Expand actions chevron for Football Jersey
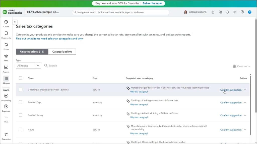This screenshot has width=257, height=144. [245, 115]
